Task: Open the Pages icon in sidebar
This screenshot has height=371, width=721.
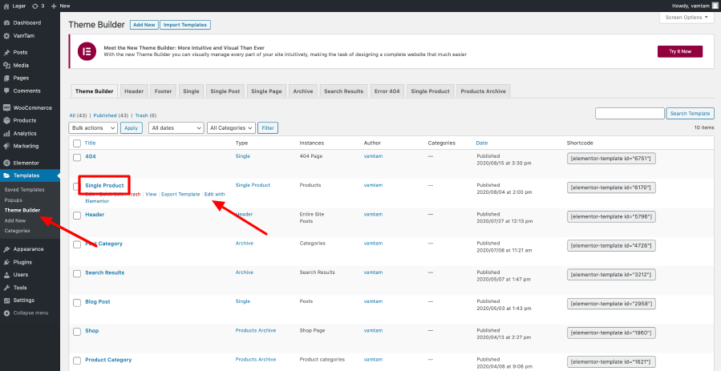Action: coord(6,78)
